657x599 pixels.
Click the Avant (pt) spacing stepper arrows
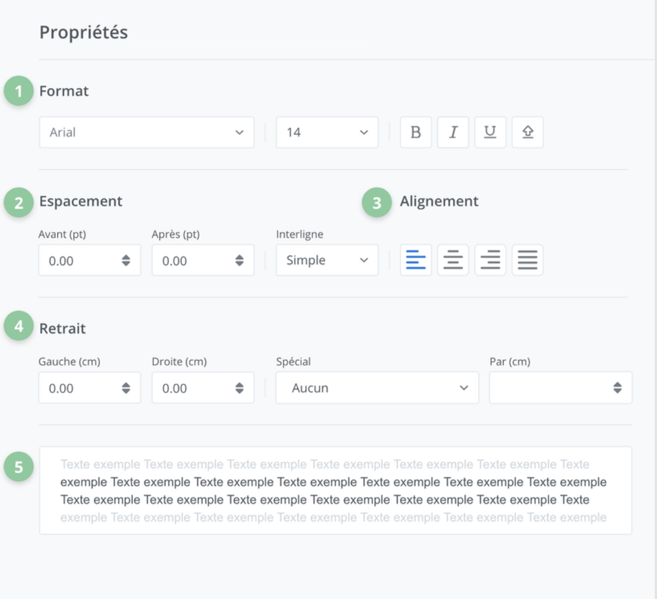click(x=126, y=260)
